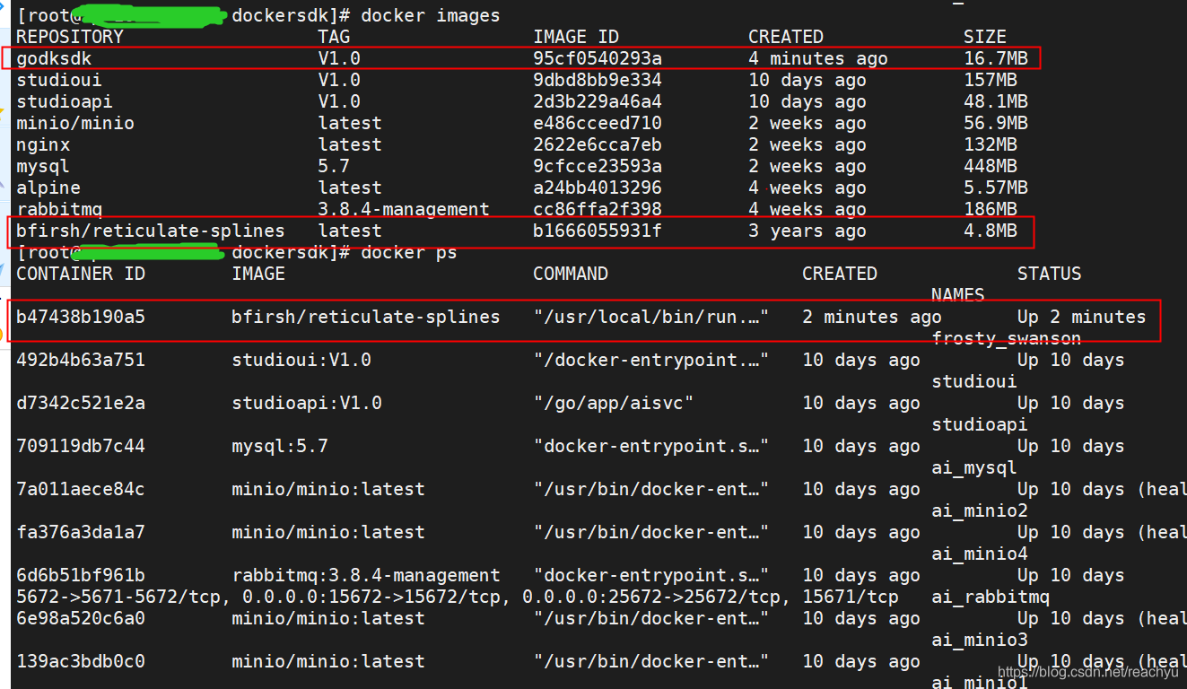Click the mysql:5.7 image entry
1187x689 pixels.
280,446
